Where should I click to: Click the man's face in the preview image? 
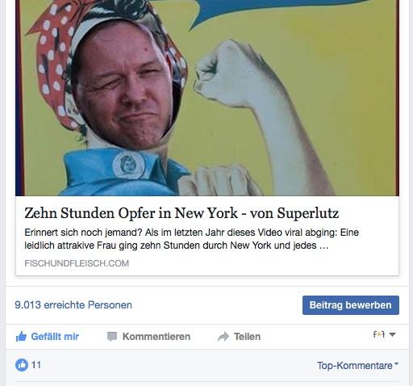124,86
